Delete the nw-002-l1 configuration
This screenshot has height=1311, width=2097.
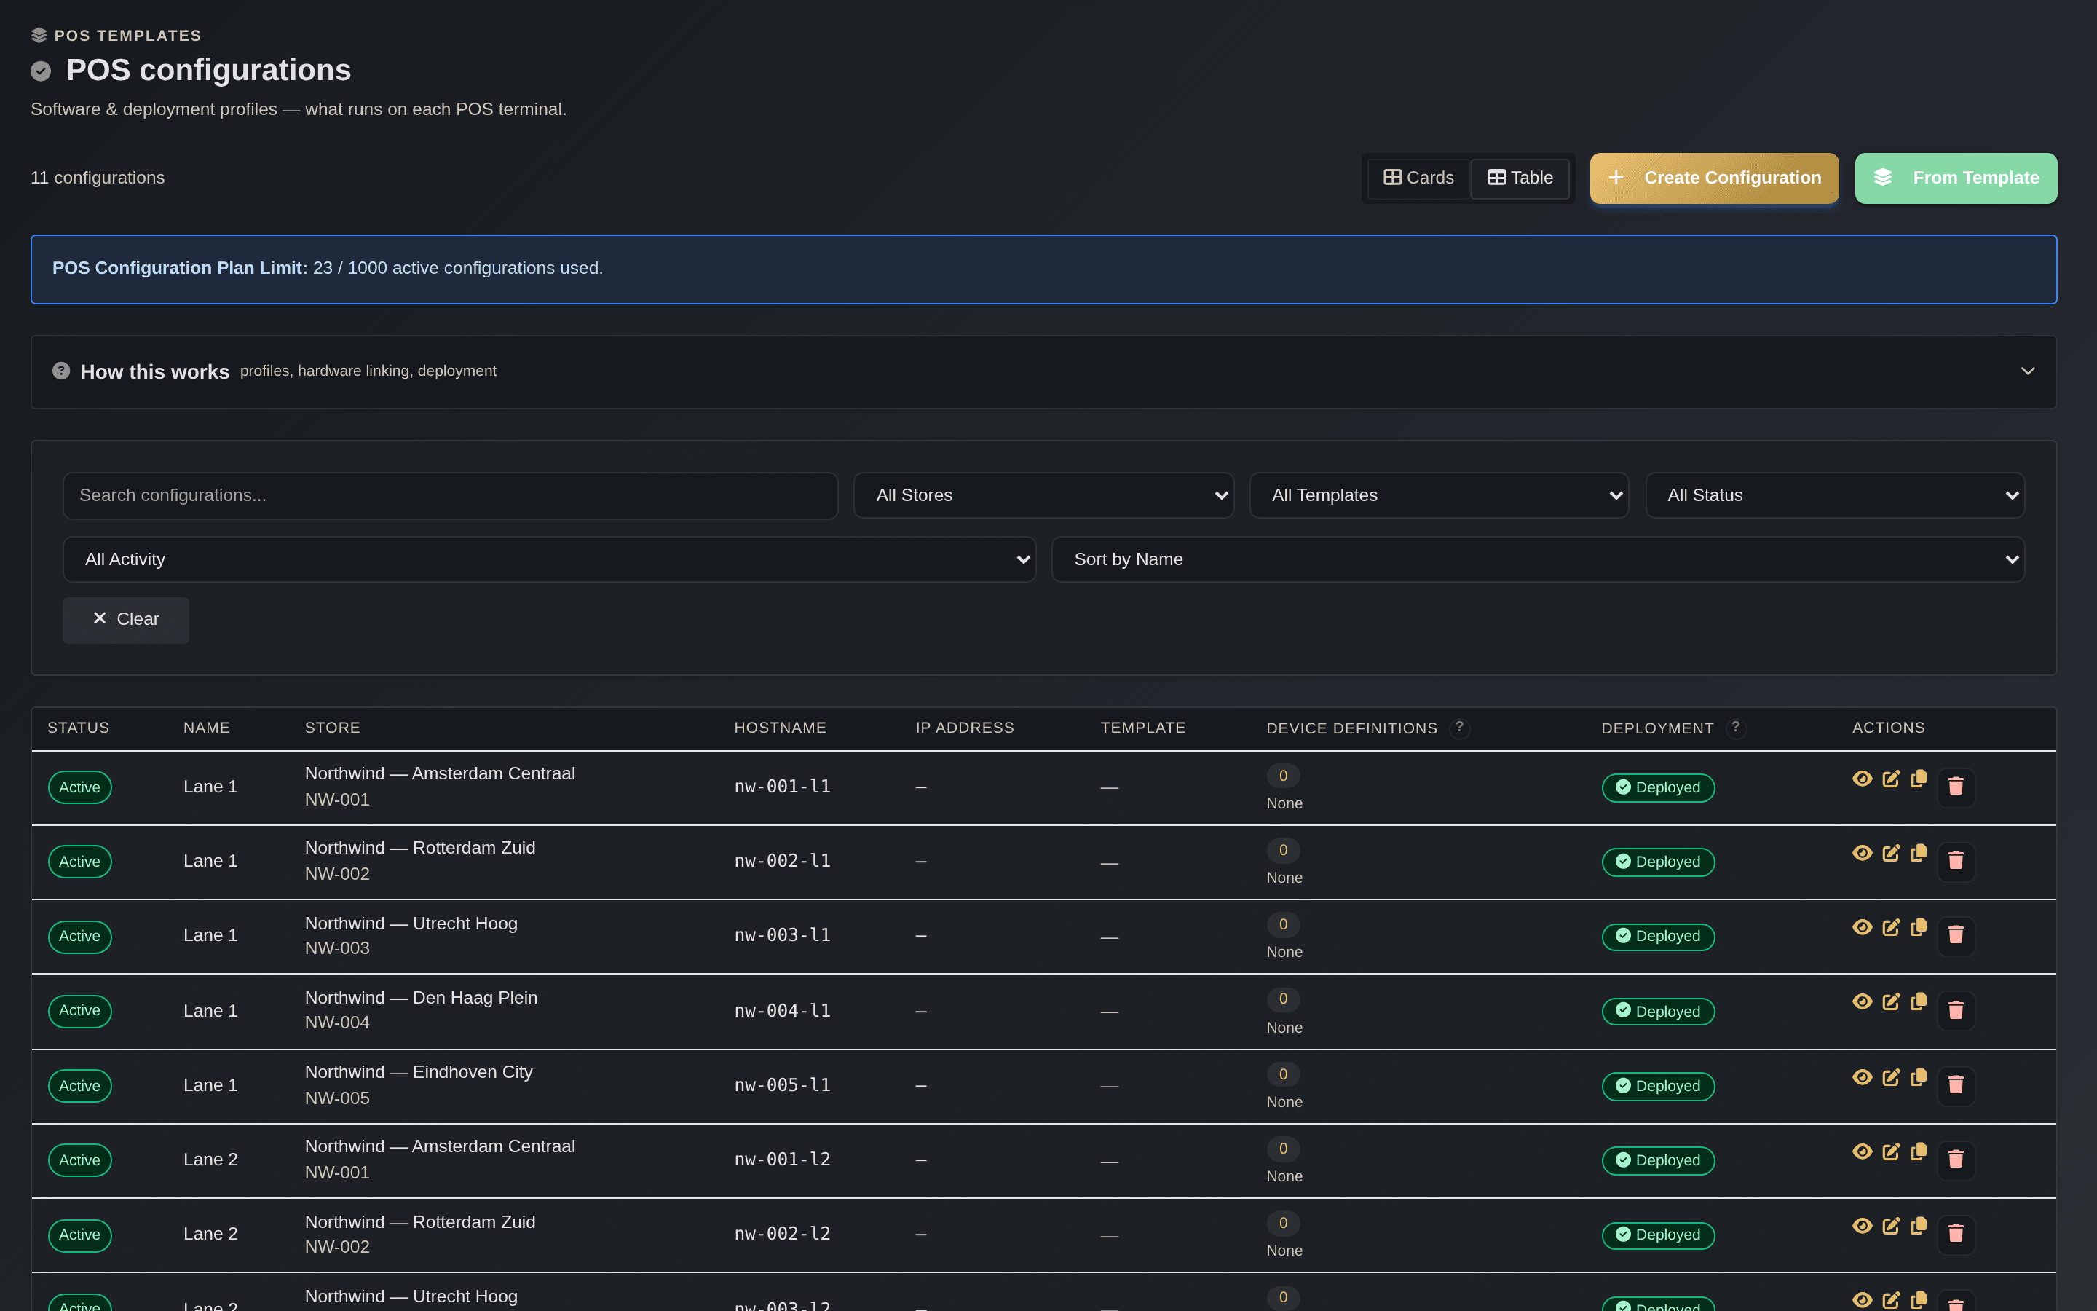point(1956,862)
